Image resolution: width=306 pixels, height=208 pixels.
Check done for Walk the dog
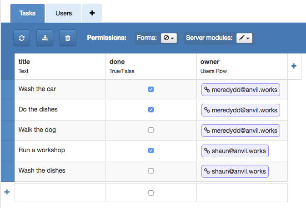coord(151,130)
